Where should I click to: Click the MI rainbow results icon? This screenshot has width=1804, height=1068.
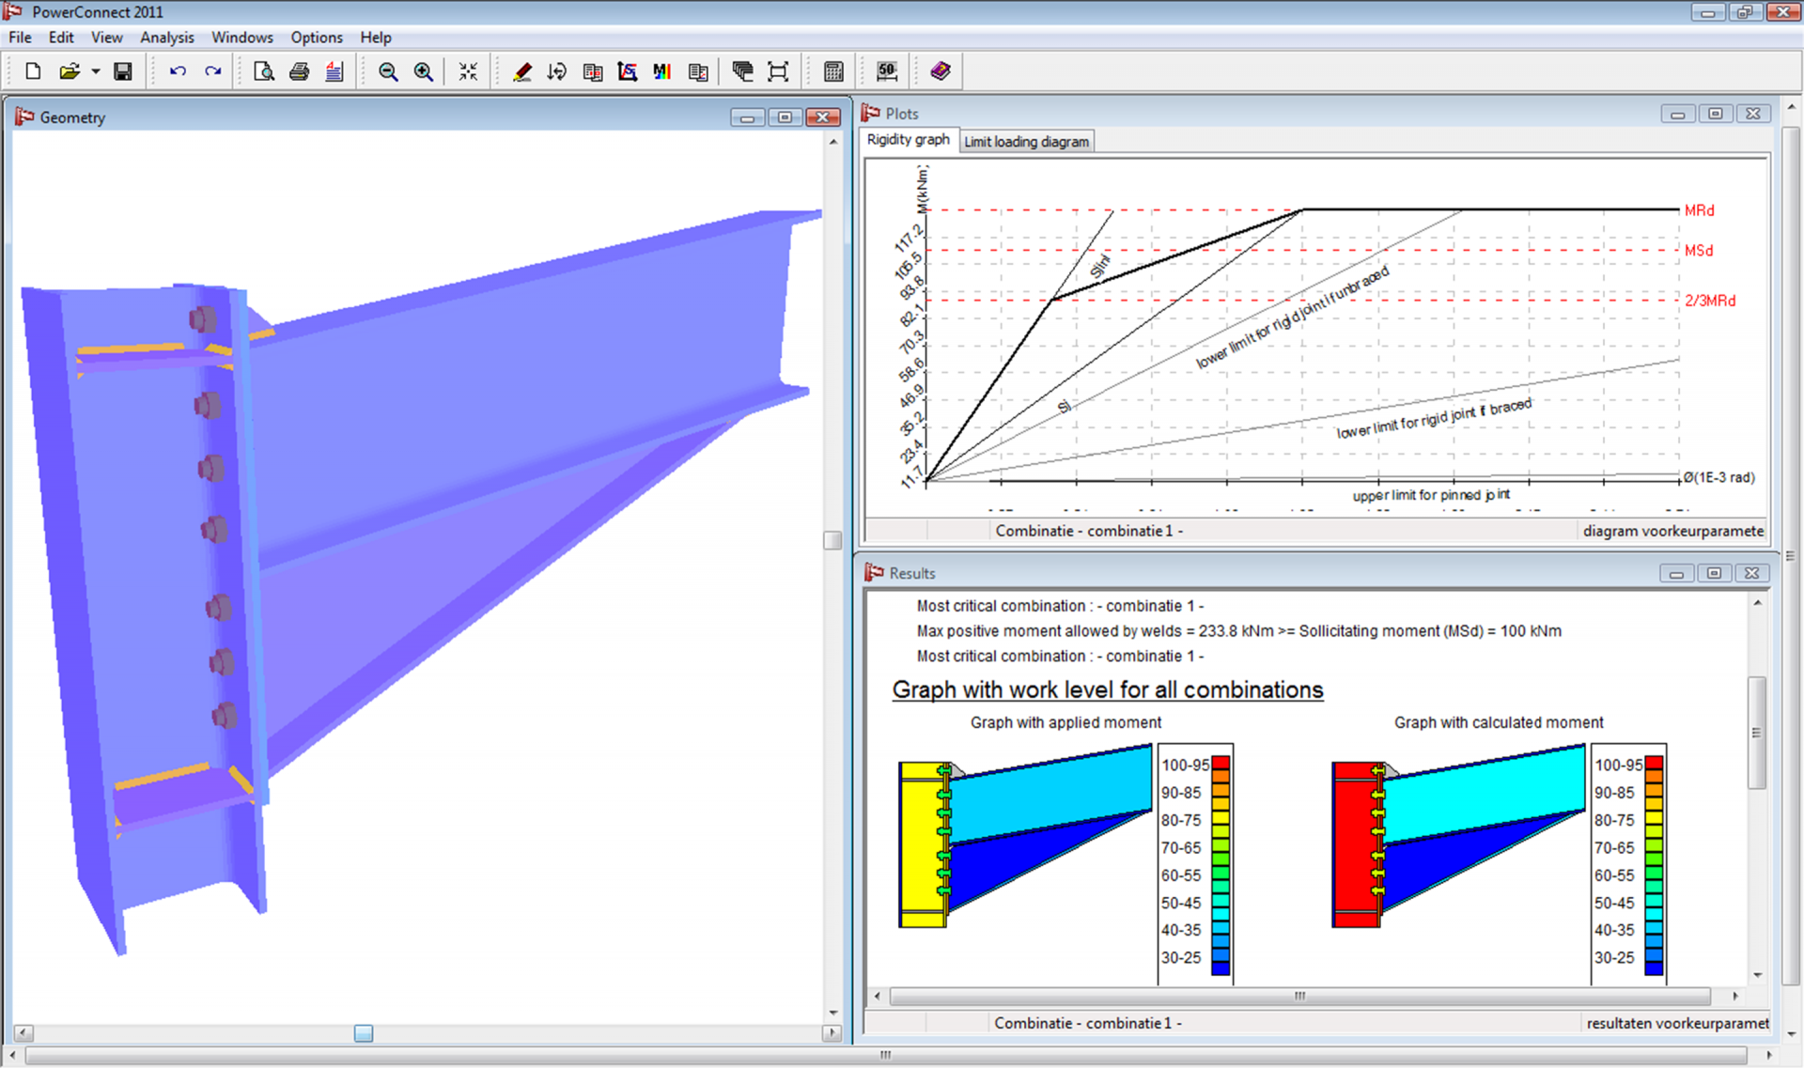click(662, 71)
